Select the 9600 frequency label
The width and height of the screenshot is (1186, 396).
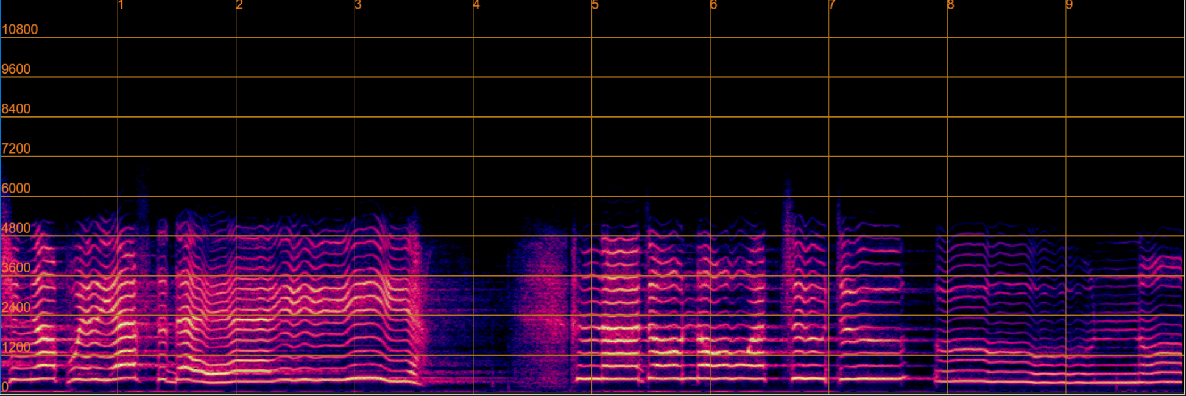tap(16, 69)
